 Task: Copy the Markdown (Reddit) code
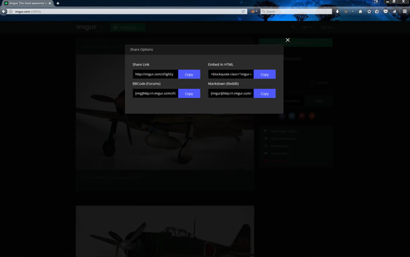point(265,93)
